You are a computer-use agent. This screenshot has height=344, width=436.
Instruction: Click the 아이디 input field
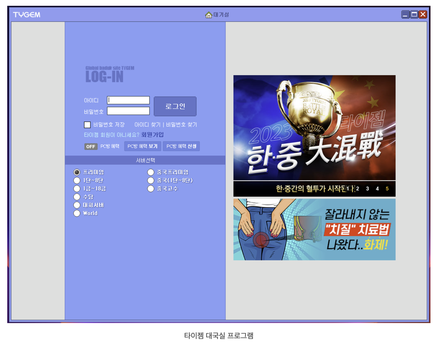pos(128,100)
